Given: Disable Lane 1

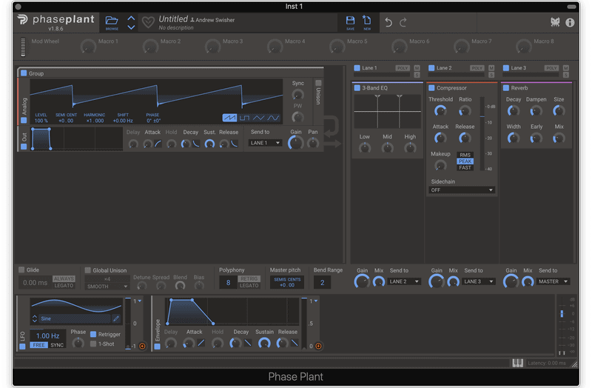Looking at the screenshot, I should pyautogui.click(x=357, y=68).
